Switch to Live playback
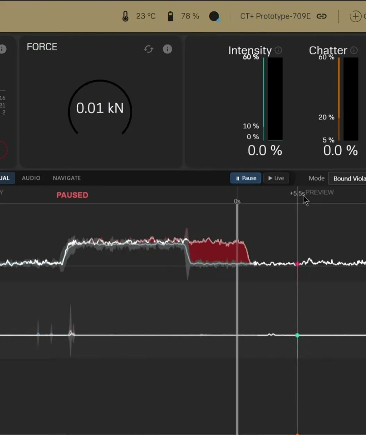 [x=276, y=178]
